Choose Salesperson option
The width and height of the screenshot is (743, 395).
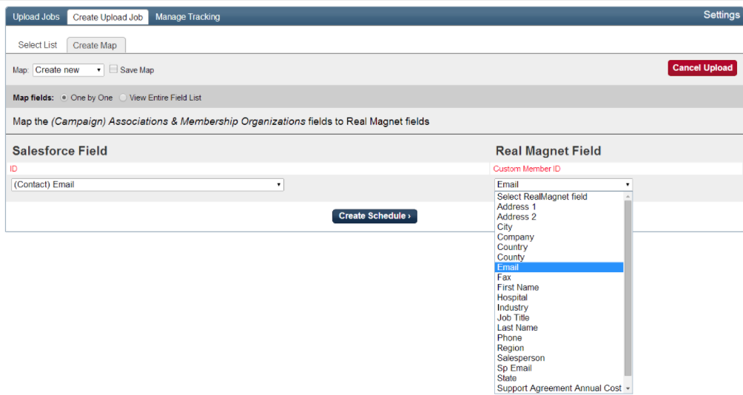click(x=559, y=358)
